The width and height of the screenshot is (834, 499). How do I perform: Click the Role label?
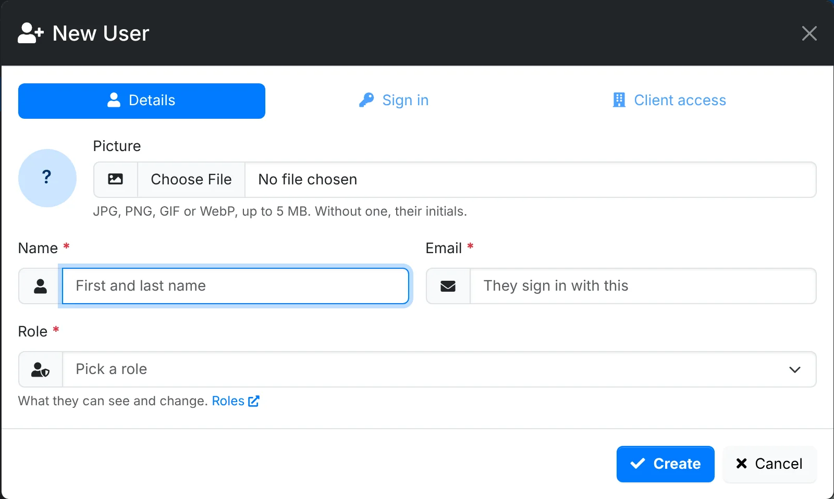point(33,331)
